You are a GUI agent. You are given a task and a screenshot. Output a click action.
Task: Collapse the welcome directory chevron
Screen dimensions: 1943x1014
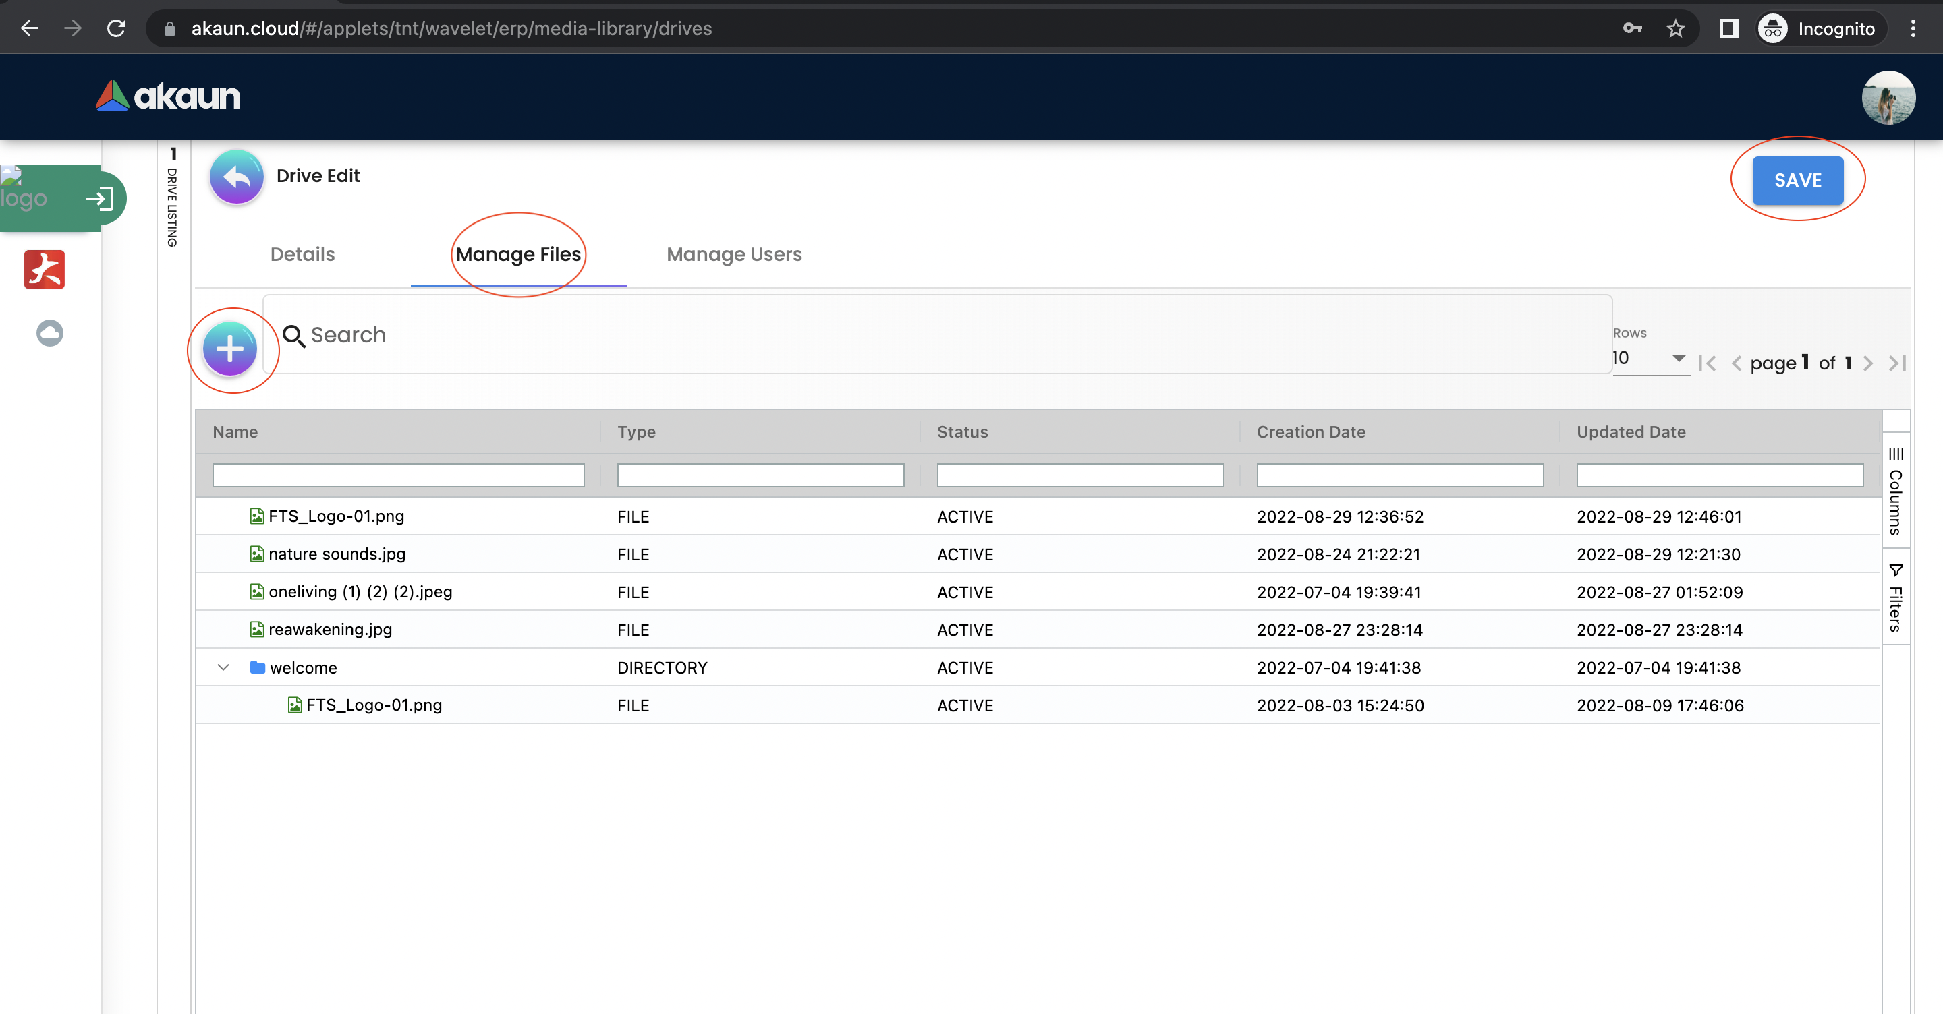pos(223,667)
